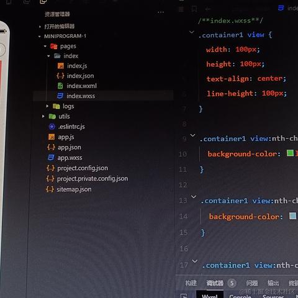Click the copy icon above the explorer
Screen dimensions: 298x298
[x=43, y=2]
